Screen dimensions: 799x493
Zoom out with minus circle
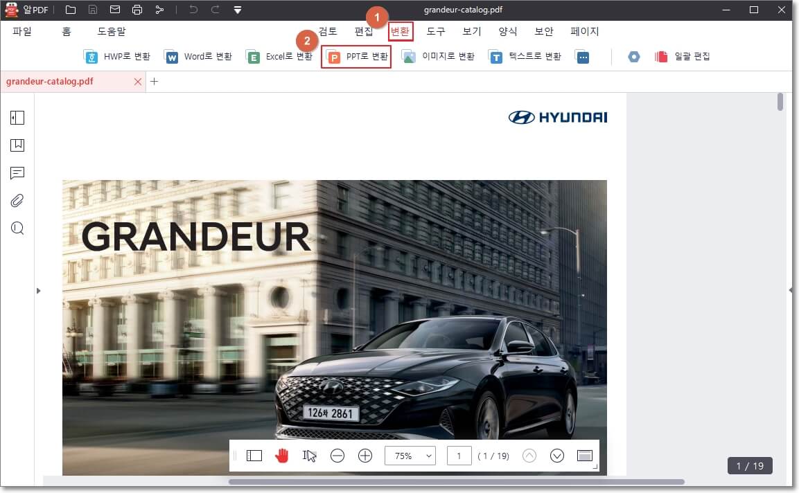coord(337,456)
